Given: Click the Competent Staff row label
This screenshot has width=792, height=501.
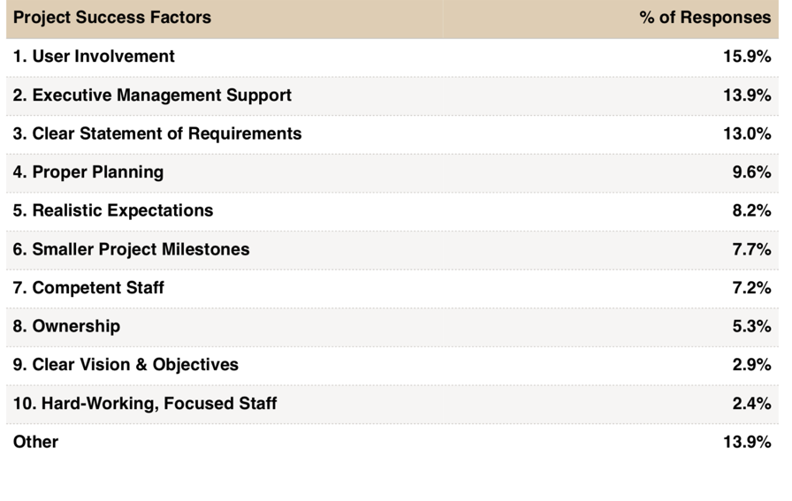Looking at the screenshot, I should click(x=88, y=288).
